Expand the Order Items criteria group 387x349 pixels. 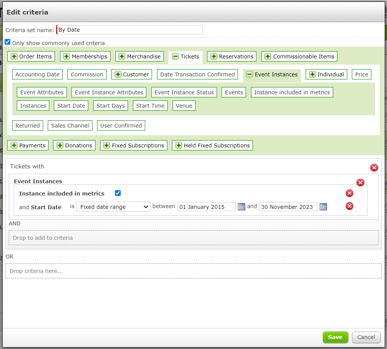(31, 56)
